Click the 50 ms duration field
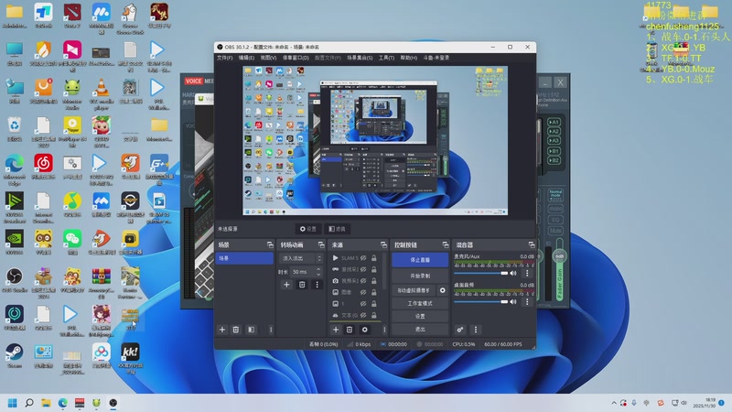 (x=302, y=271)
